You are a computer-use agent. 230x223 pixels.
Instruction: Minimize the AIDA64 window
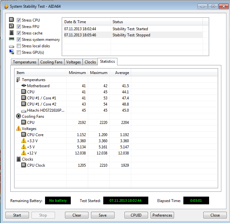point(202,6)
